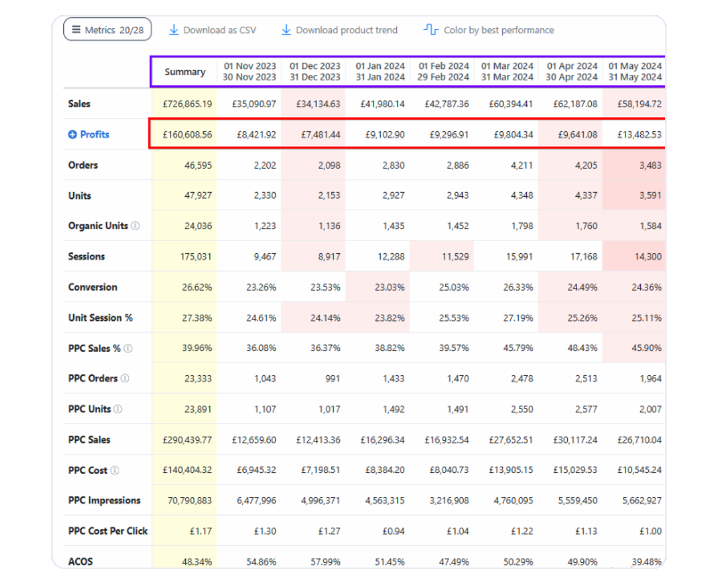Click the Color by best performance icon
This screenshot has height=584, width=707.
[x=430, y=30]
